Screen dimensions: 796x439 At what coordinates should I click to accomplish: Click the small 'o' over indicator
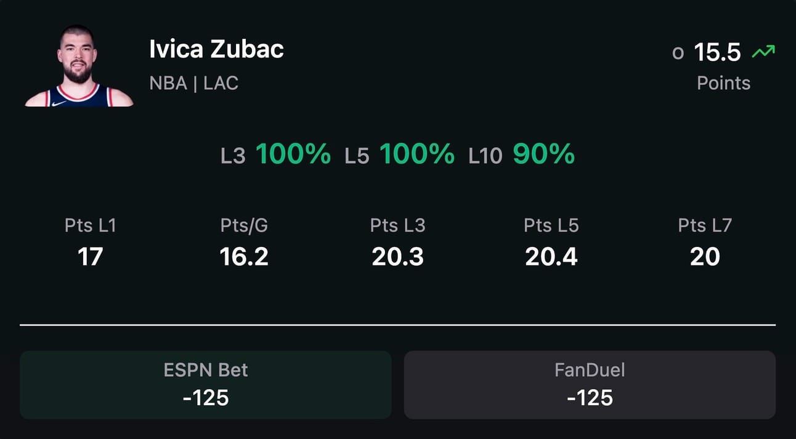[678, 54]
